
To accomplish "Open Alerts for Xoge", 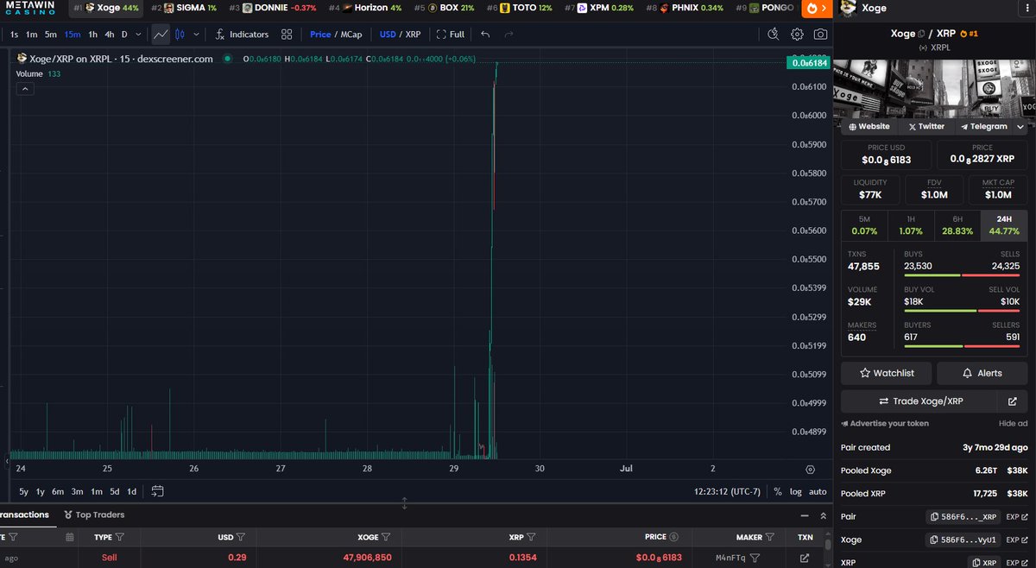I will (x=982, y=373).
